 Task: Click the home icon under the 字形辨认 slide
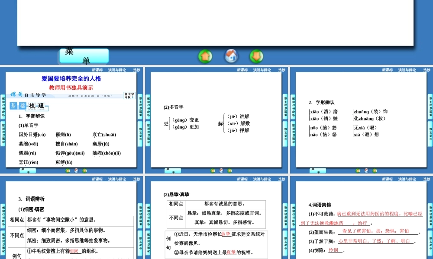(x=366, y=171)
